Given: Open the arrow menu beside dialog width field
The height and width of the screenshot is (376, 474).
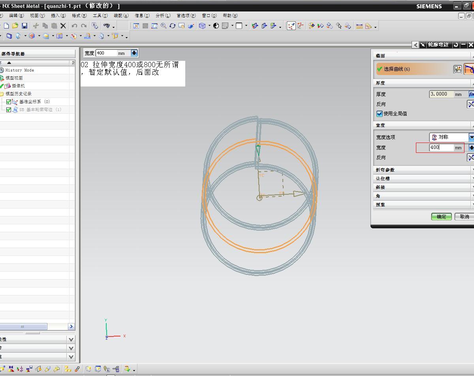Looking at the screenshot, I should point(471,147).
